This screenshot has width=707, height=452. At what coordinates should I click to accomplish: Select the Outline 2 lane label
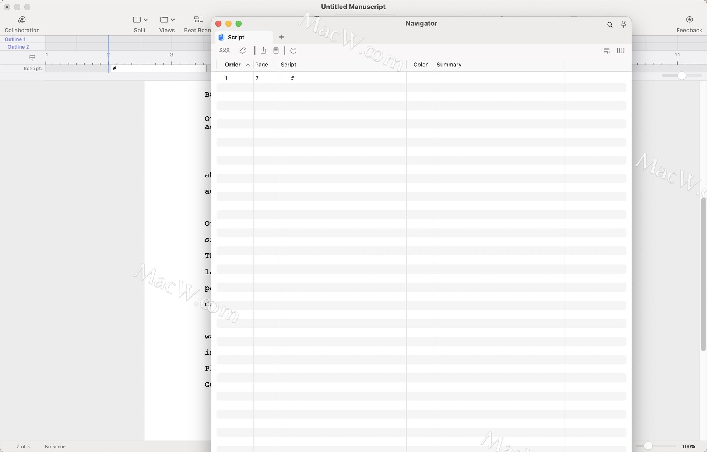(x=18, y=47)
